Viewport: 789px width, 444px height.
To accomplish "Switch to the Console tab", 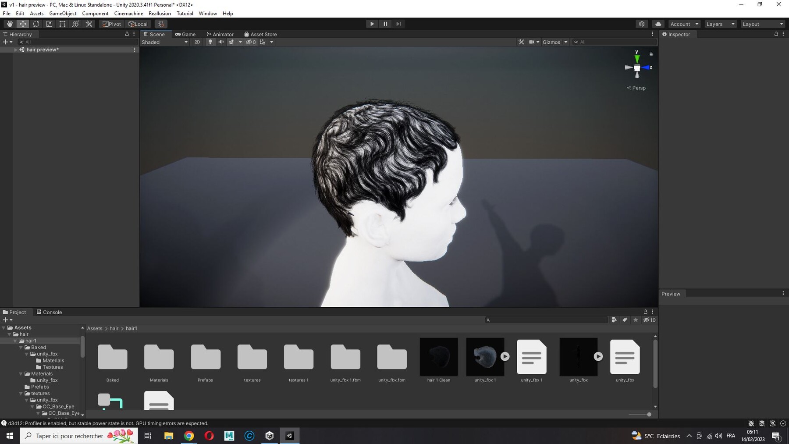I will click(49, 312).
